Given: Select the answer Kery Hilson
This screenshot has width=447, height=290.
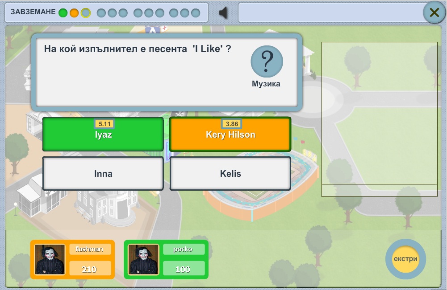Looking at the screenshot, I should [x=230, y=135].
